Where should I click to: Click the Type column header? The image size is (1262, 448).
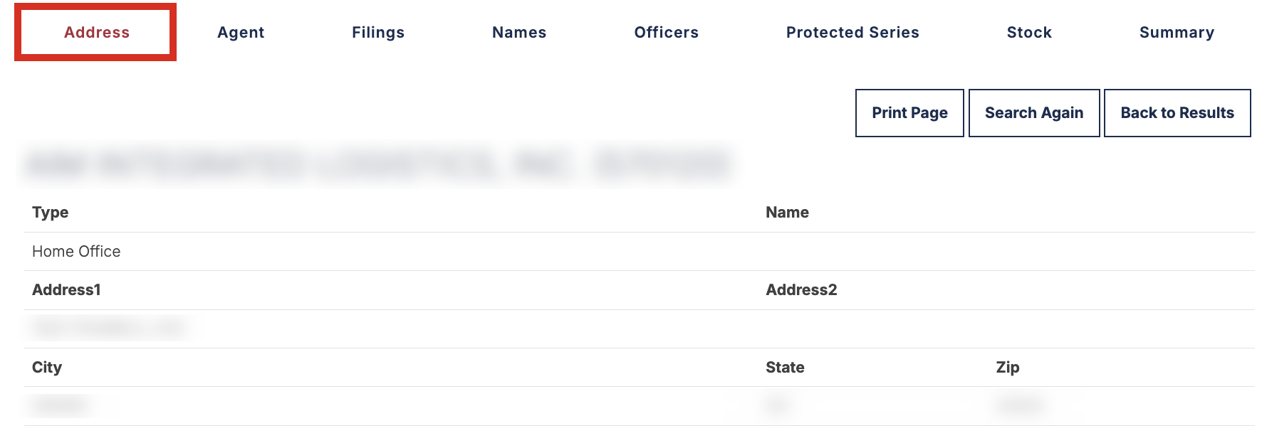(51, 213)
